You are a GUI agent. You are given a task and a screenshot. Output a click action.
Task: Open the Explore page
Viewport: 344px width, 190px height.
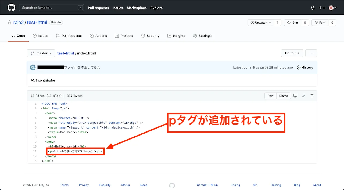[x=156, y=8]
